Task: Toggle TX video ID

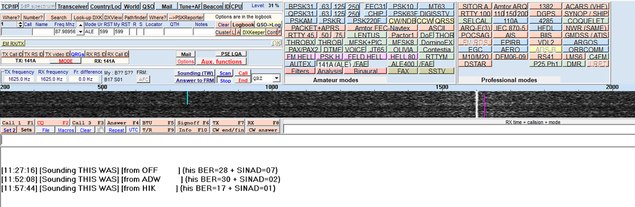Action: (x=57, y=54)
